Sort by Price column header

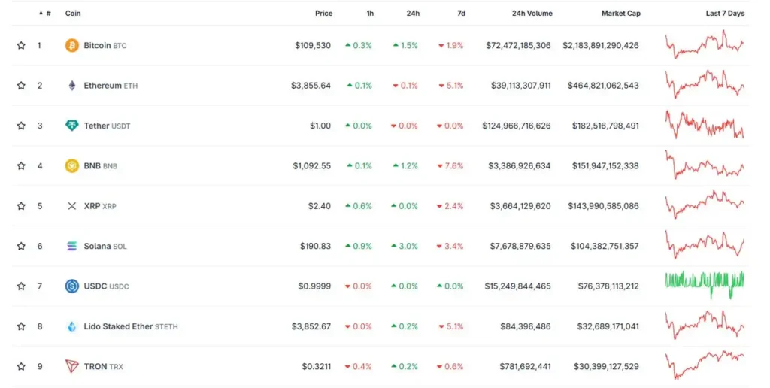323,14
